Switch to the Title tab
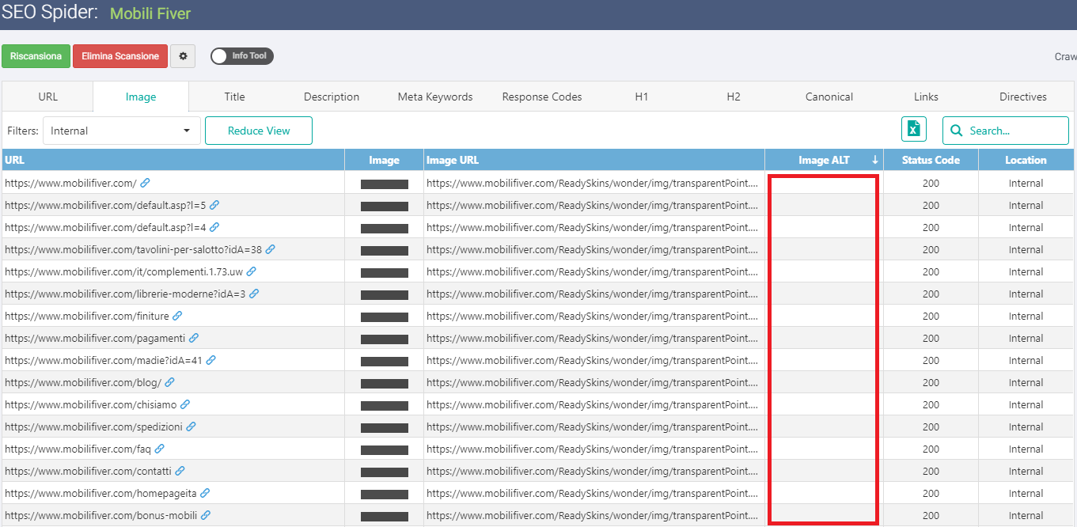 [x=234, y=97]
